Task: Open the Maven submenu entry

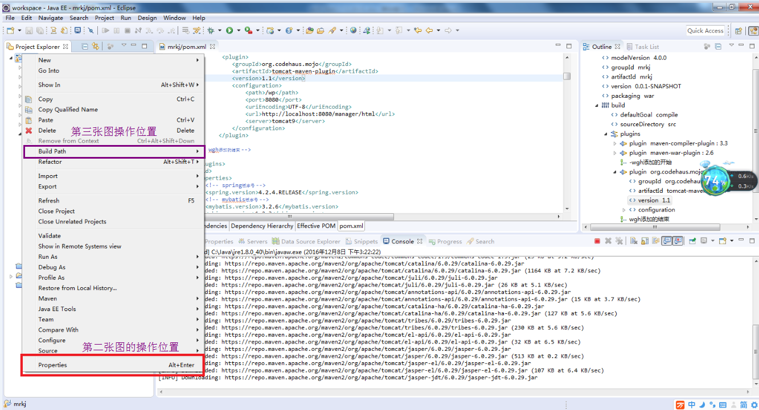Action: point(114,299)
